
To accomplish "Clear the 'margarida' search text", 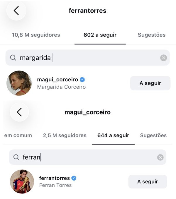I will [x=164, y=58].
